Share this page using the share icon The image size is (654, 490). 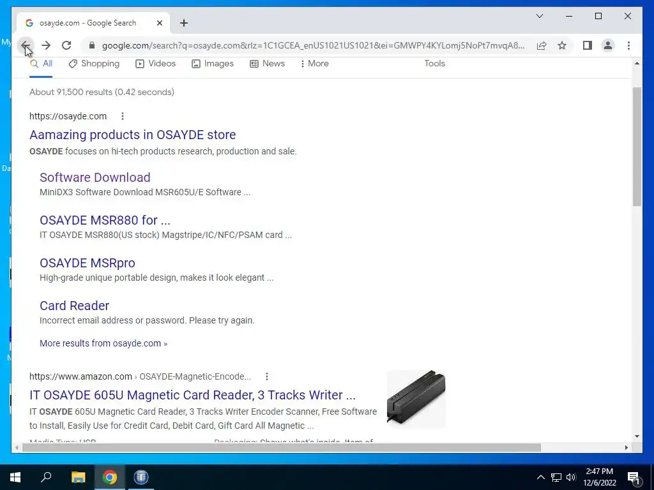(542, 45)
